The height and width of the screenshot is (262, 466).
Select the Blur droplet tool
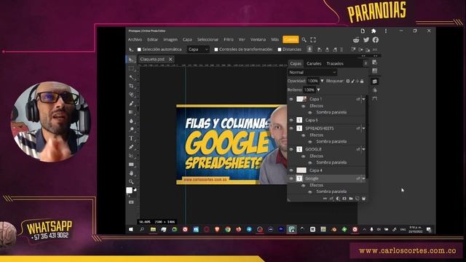(131, 121)
